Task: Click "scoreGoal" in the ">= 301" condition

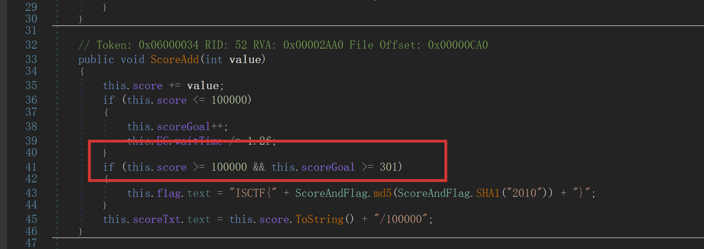Action: (x=328, y=167)
